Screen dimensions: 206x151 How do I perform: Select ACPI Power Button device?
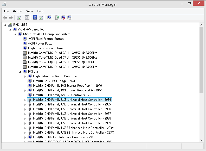(x=41, y=43)
